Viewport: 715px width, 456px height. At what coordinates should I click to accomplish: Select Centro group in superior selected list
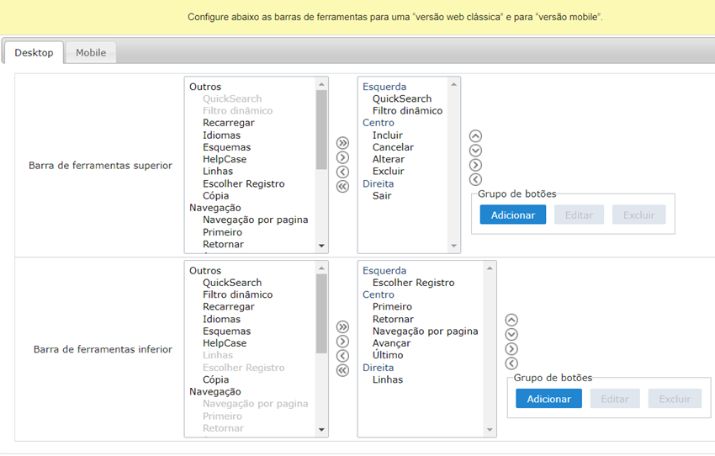coord(378,123)
